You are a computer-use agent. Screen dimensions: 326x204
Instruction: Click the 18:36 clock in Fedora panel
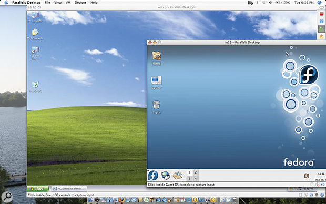(x=321, y=174)
